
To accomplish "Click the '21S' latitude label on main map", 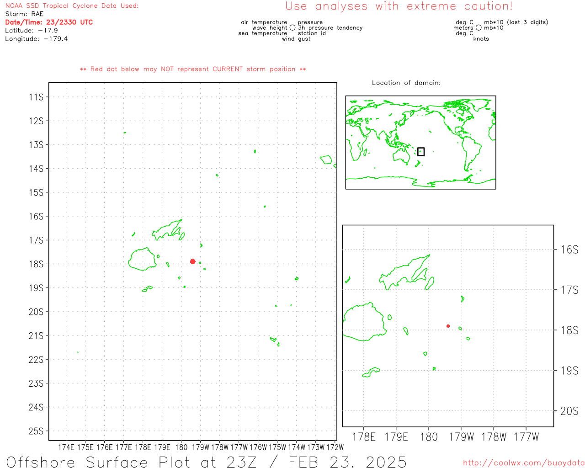I will pyautogui.click(x=36, y=335).
